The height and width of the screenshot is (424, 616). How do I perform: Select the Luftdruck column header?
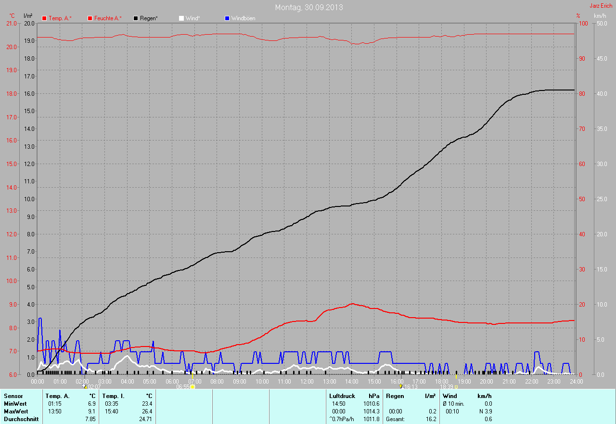coord(342,396)
